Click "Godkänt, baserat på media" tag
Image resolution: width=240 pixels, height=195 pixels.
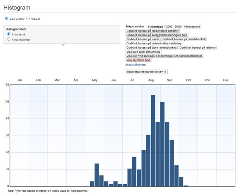pyautogui.click(x=143, y=39)
